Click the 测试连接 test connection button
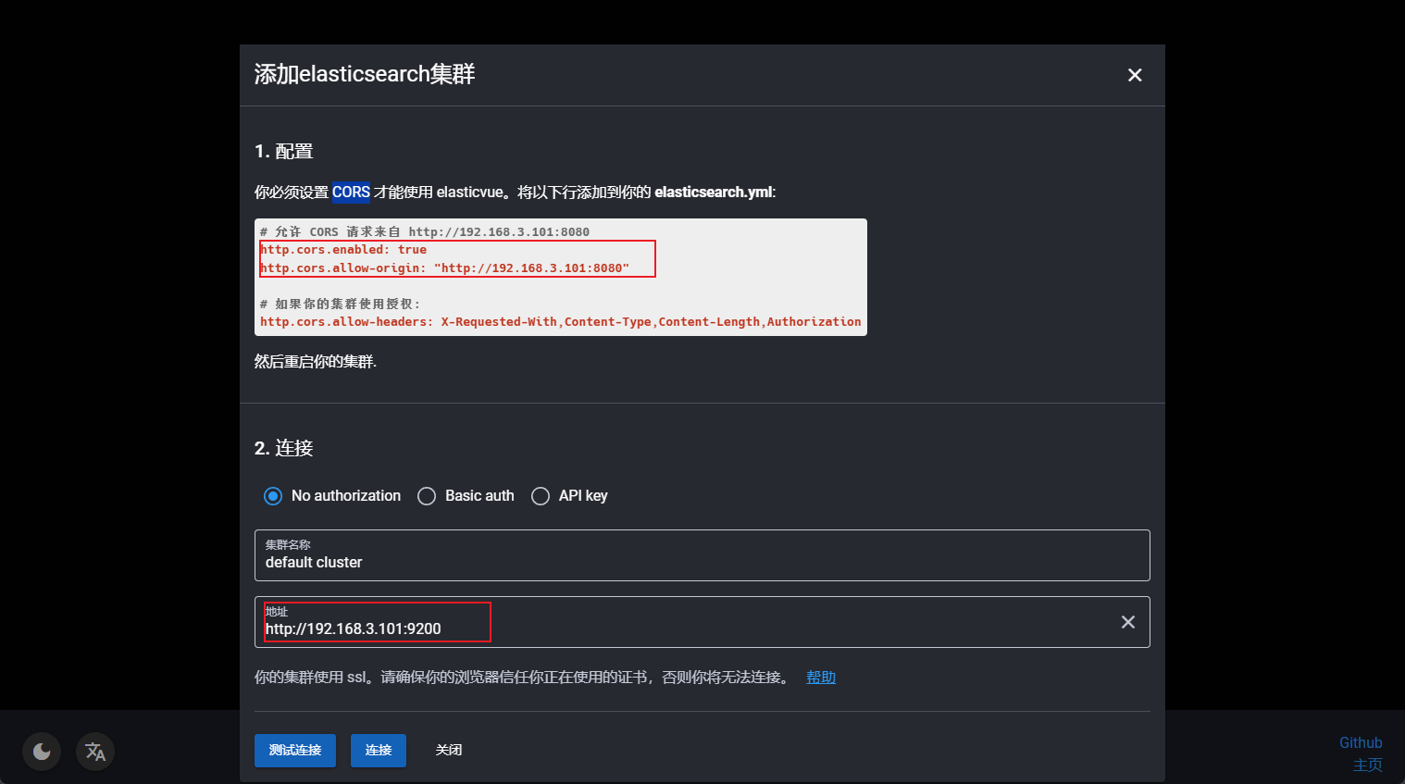 294,750
